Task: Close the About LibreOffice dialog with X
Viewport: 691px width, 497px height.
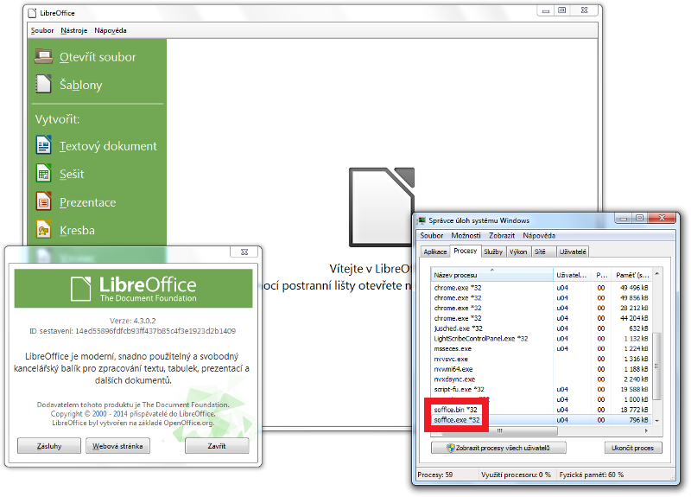Action: 244,252
